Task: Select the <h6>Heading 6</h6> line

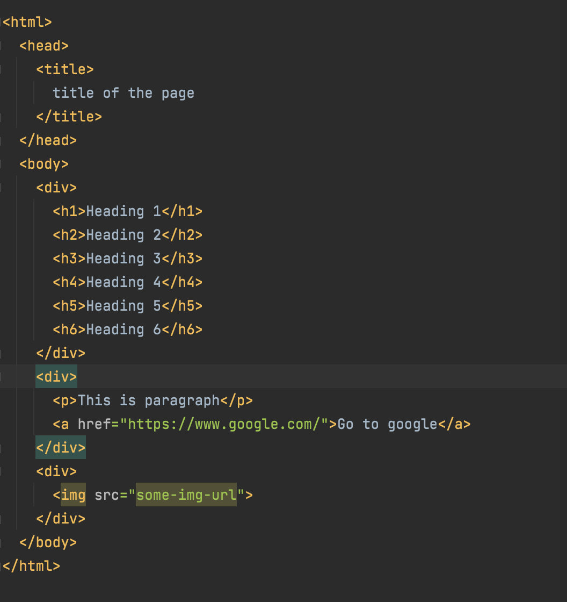Action: tap(128, 329)
